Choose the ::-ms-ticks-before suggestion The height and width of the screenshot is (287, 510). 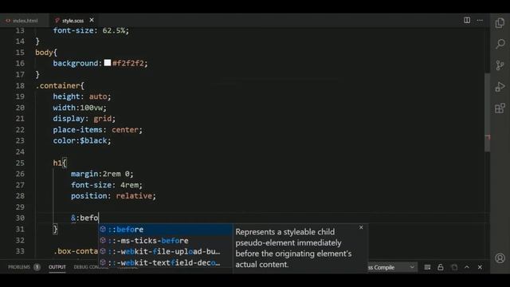(x=166, y=241)
